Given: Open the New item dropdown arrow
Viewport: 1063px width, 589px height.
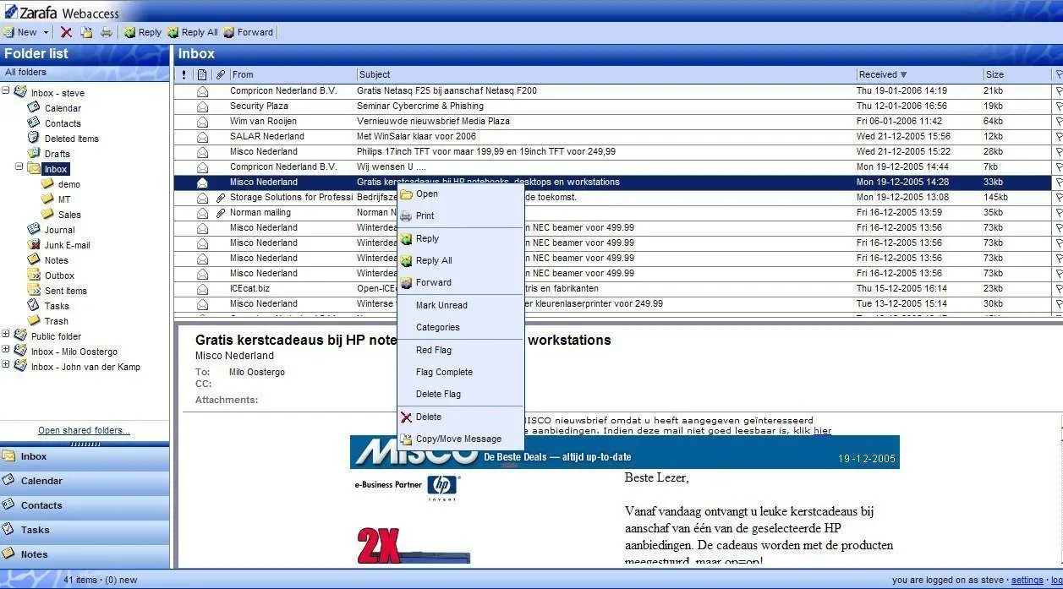Looking at the screenshot, I should click(46, 32).
